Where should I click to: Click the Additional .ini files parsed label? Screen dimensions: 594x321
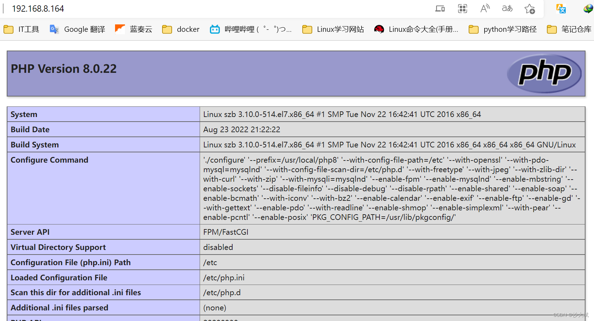tap(59, 308)
